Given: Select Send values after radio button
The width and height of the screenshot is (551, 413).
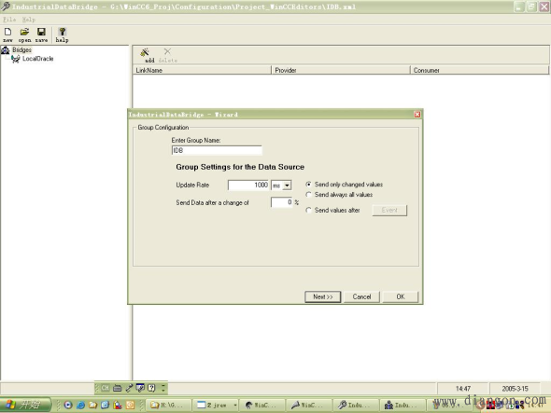Looking at the screenshot, I should coord(308,210).
